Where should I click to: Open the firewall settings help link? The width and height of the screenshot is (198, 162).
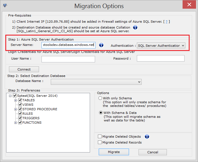[167, 22]
